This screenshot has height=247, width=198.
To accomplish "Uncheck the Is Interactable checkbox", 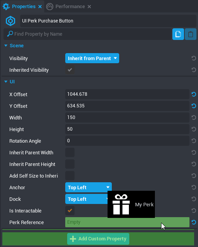I will [70, 211].
